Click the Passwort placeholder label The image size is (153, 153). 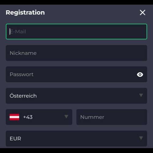21,74
